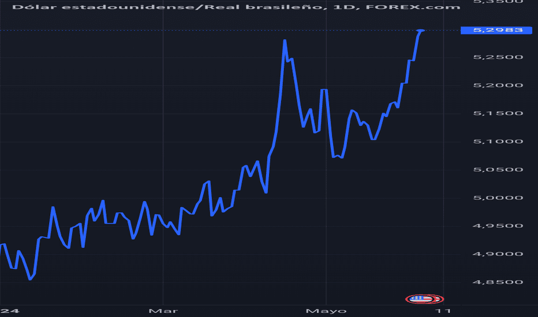Viewport: 538px width, 317px height.
Task: Click the 5,1000 price axis label
Action: [498, 142]
